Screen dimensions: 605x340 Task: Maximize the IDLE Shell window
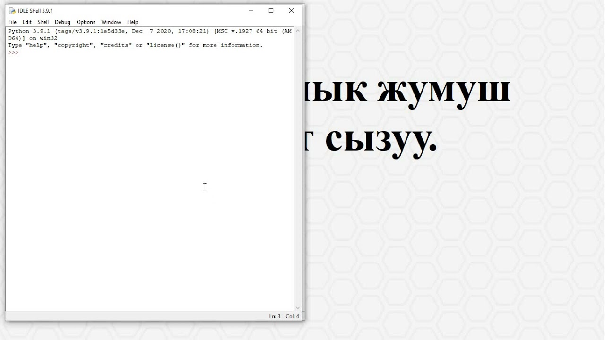271,11
